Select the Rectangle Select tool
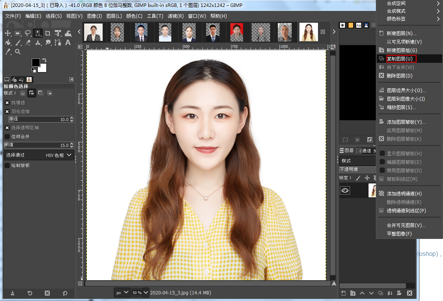443x301 pixels. click(x=18, y=33)
